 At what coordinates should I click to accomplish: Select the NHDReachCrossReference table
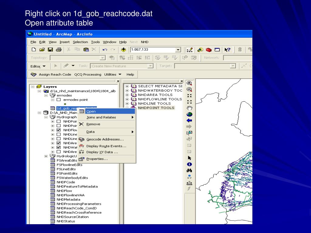coord(79,213)
